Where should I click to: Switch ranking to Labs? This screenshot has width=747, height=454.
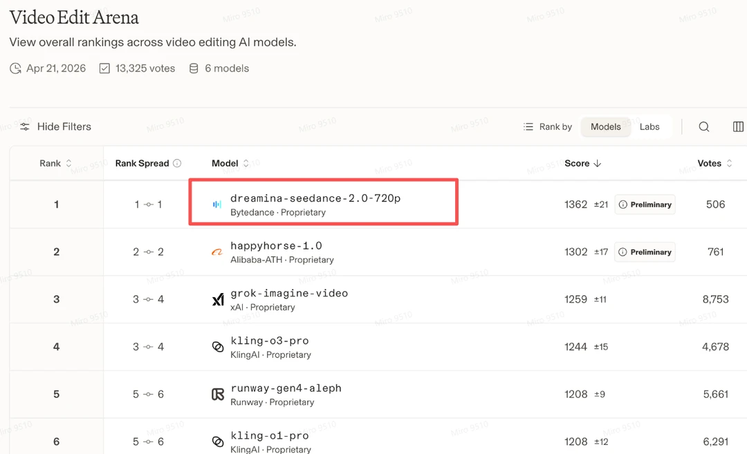pos(649,126)
